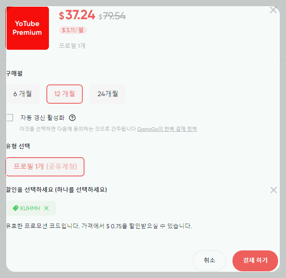Click the YouTube Premium product thumbnail

tap(28, 28)
